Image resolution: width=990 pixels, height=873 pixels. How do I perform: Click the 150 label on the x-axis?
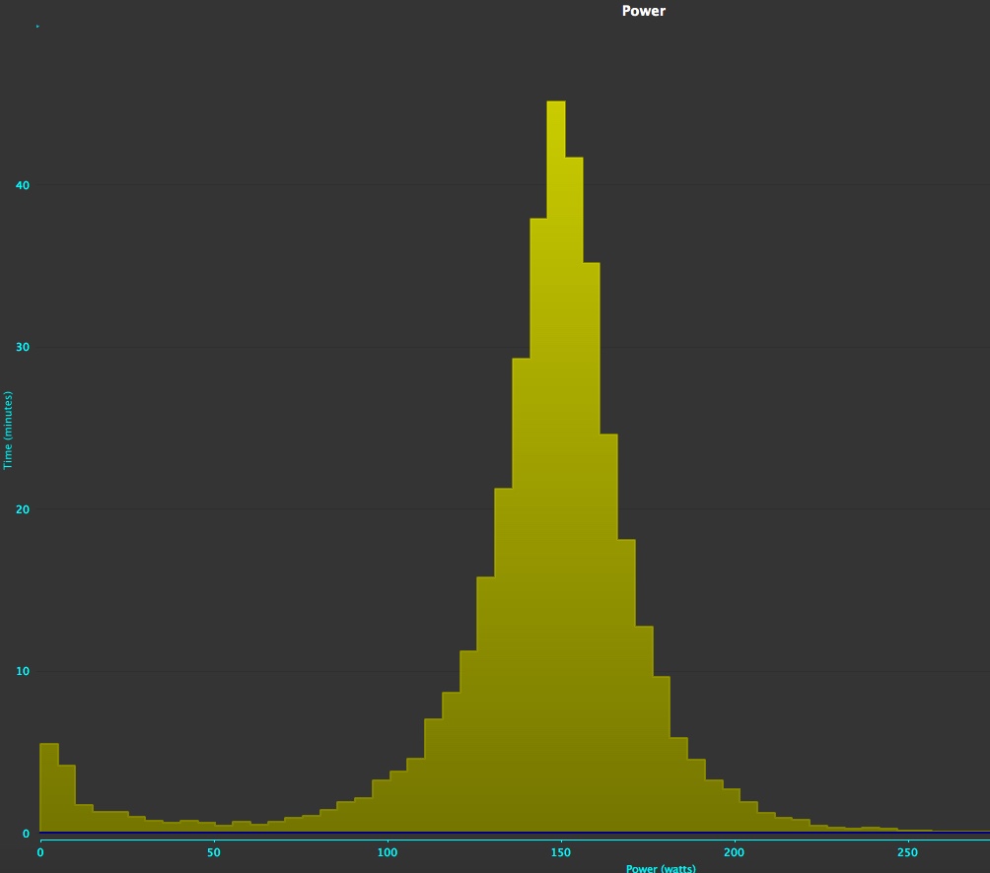[561, 852]
